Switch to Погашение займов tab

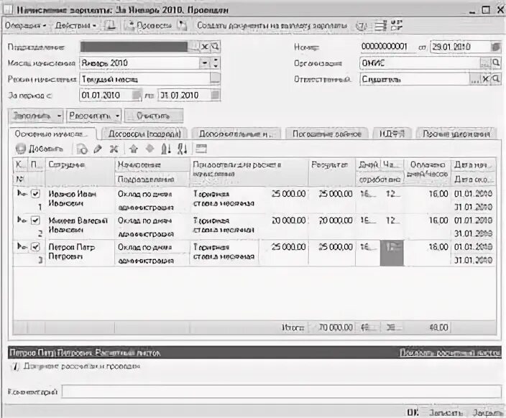pos(327,134)
